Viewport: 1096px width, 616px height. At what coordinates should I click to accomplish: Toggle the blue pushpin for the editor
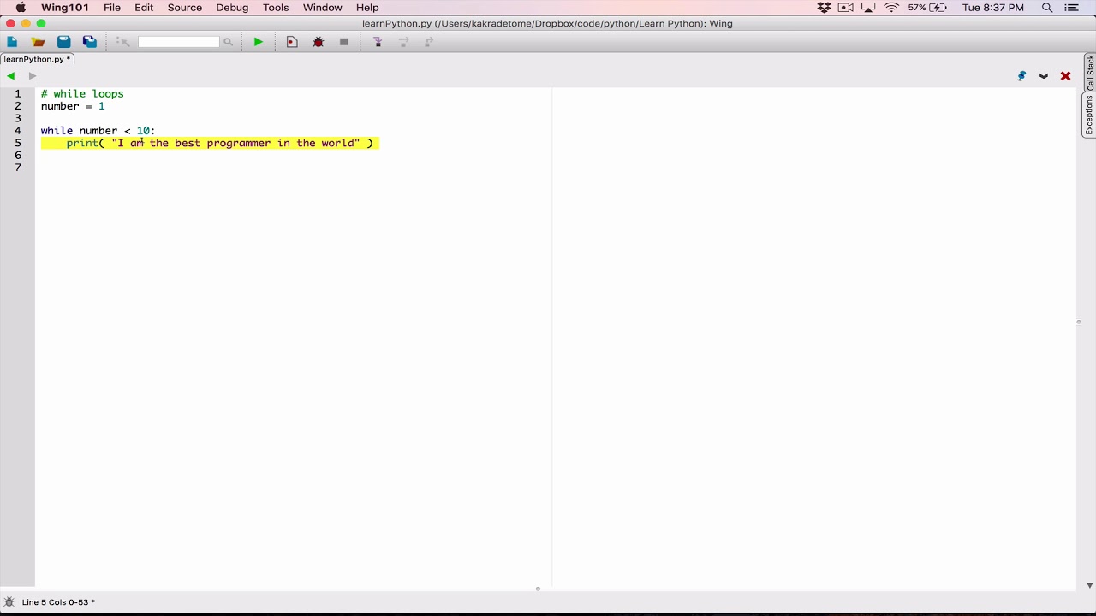tap(1022, 76)
